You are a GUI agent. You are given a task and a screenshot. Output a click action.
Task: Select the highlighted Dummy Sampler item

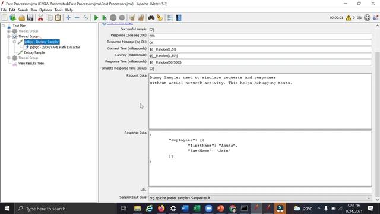coord(42,42)
